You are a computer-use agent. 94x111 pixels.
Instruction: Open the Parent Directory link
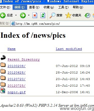[24, 59]
